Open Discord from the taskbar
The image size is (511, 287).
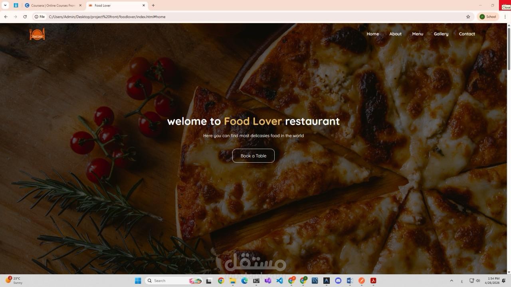pyautogui.click(x=338, y=281)
